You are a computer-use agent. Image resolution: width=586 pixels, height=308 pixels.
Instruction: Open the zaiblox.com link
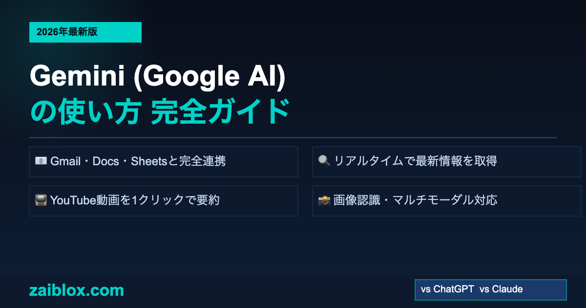[77, 290]
